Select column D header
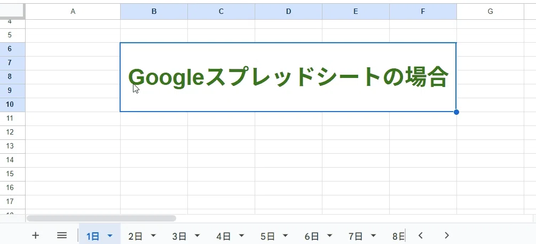The height and width of the screenshot is (244, 536). (x=288, y=12)
